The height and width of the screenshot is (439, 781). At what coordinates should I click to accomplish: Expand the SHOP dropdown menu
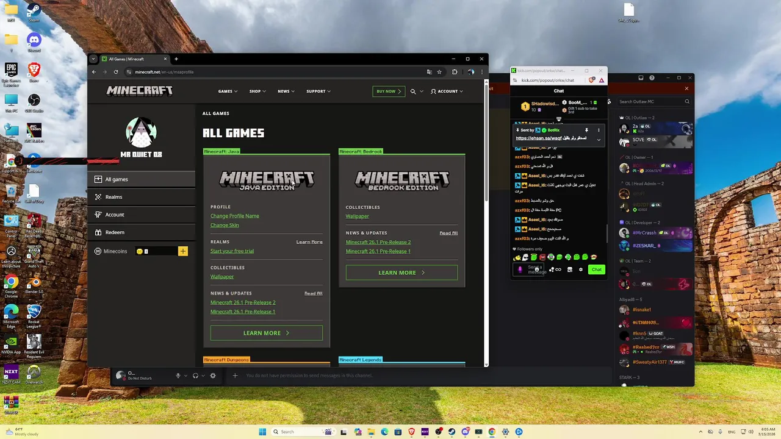click(257, 91)
